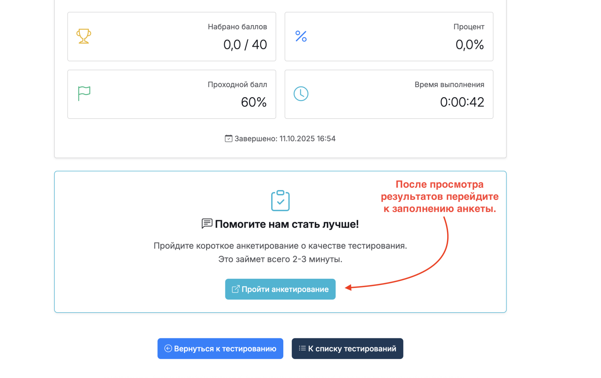The height and width of the screenshot is (378, 601).
Task: Click the list icon in К списку тестирований
Action: [302, 348]
